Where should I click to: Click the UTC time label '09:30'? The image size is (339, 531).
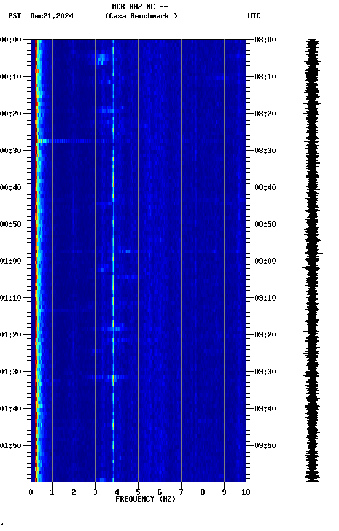click(265, 372)
